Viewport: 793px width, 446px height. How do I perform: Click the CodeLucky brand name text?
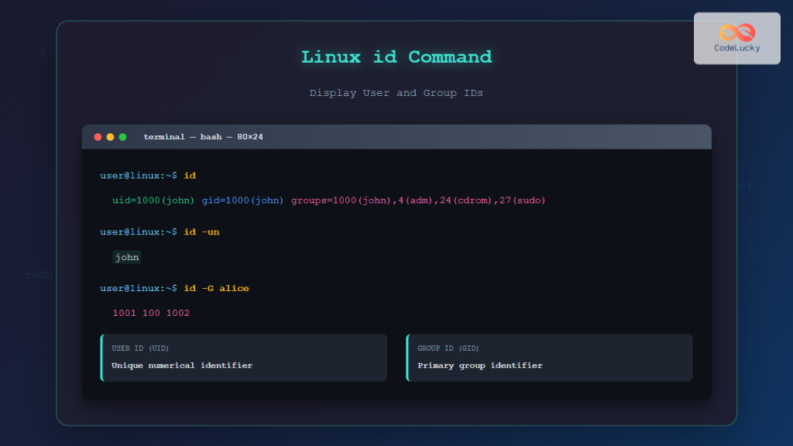pyautogui.click(x=736, y=46)
